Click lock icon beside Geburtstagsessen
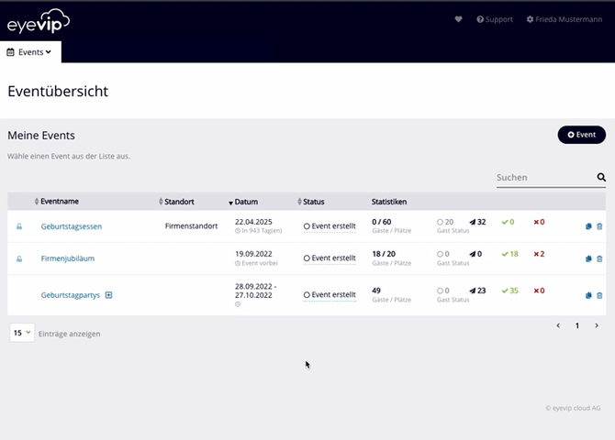615x440 pixels. click(19, 226)
